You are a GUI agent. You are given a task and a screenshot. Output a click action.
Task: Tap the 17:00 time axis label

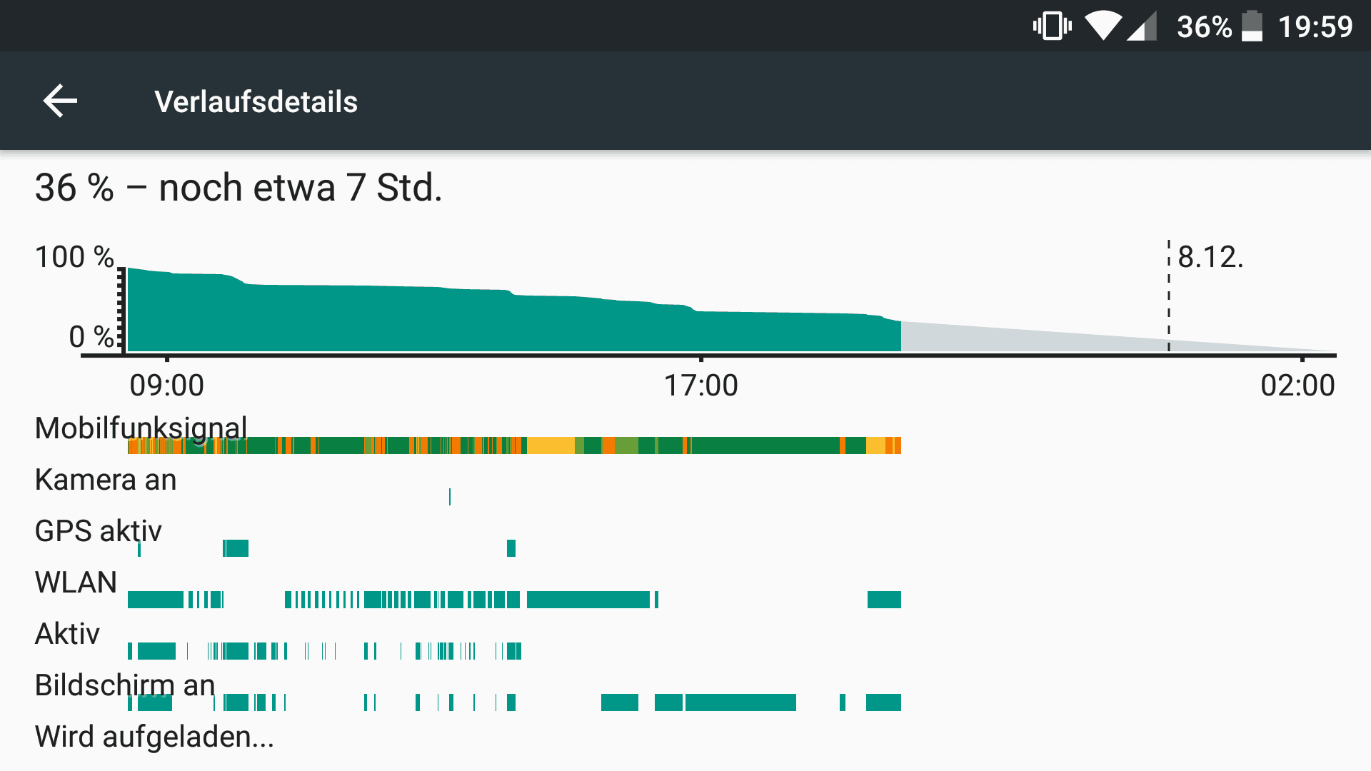coord(700,385)
